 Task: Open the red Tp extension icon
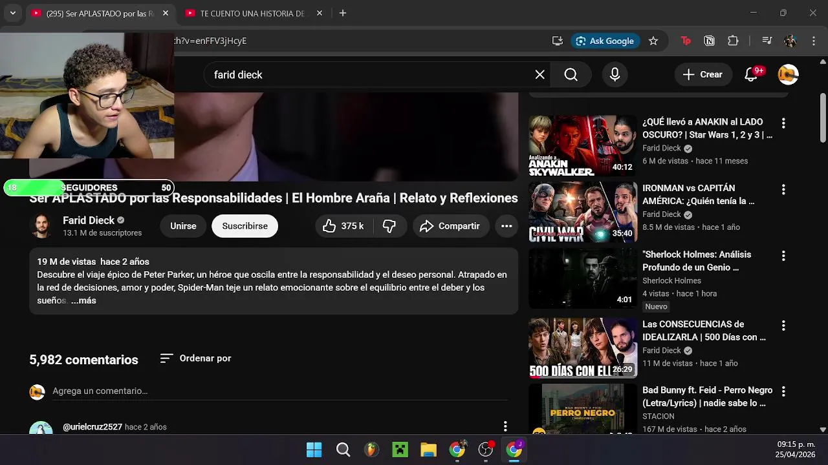click(x=686, y=41)
